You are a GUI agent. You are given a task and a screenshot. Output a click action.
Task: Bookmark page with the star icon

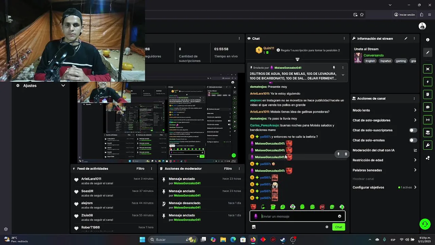pyautogui.click(x=362, y=15)
